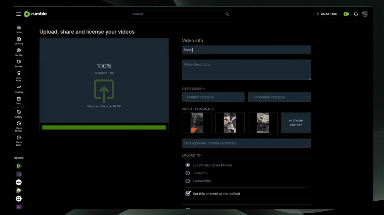Open the four-dots avatar followed channel
Viewport: 384px width, 215px height.
point(19,199)
